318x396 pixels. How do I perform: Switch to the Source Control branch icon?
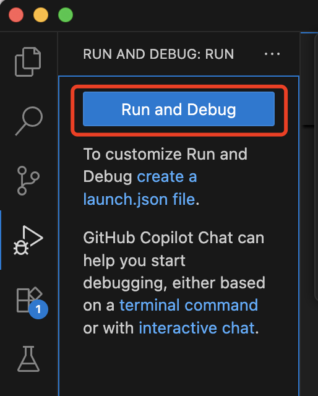point(28,181)
